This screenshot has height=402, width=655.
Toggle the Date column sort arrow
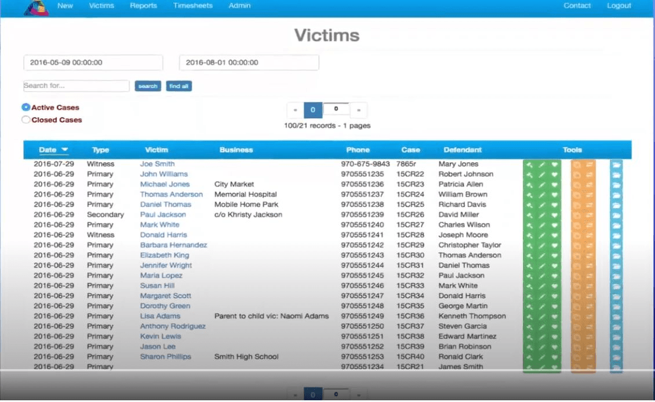click(x=65, y=150)
